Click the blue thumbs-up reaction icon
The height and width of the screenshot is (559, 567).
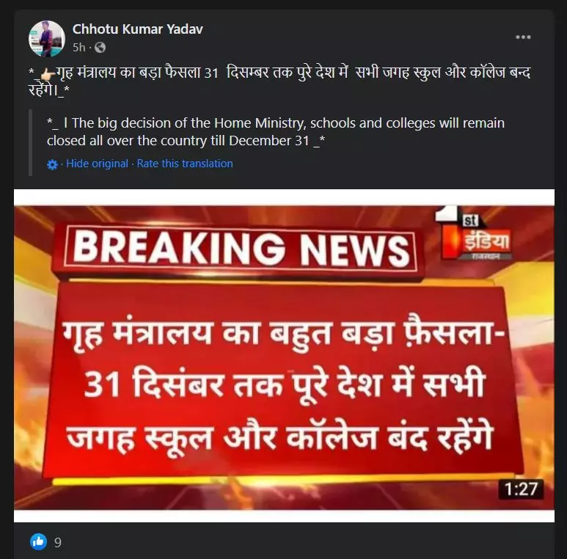pyautogui.click(x=38, y=541)
